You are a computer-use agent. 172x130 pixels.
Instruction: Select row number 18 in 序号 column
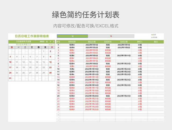point(58,91)
